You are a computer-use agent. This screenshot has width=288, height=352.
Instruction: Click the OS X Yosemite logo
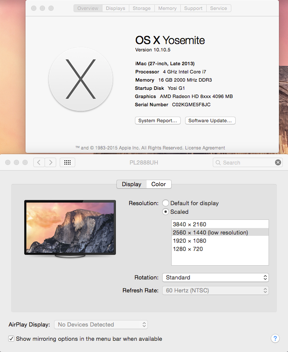[80, 79]
